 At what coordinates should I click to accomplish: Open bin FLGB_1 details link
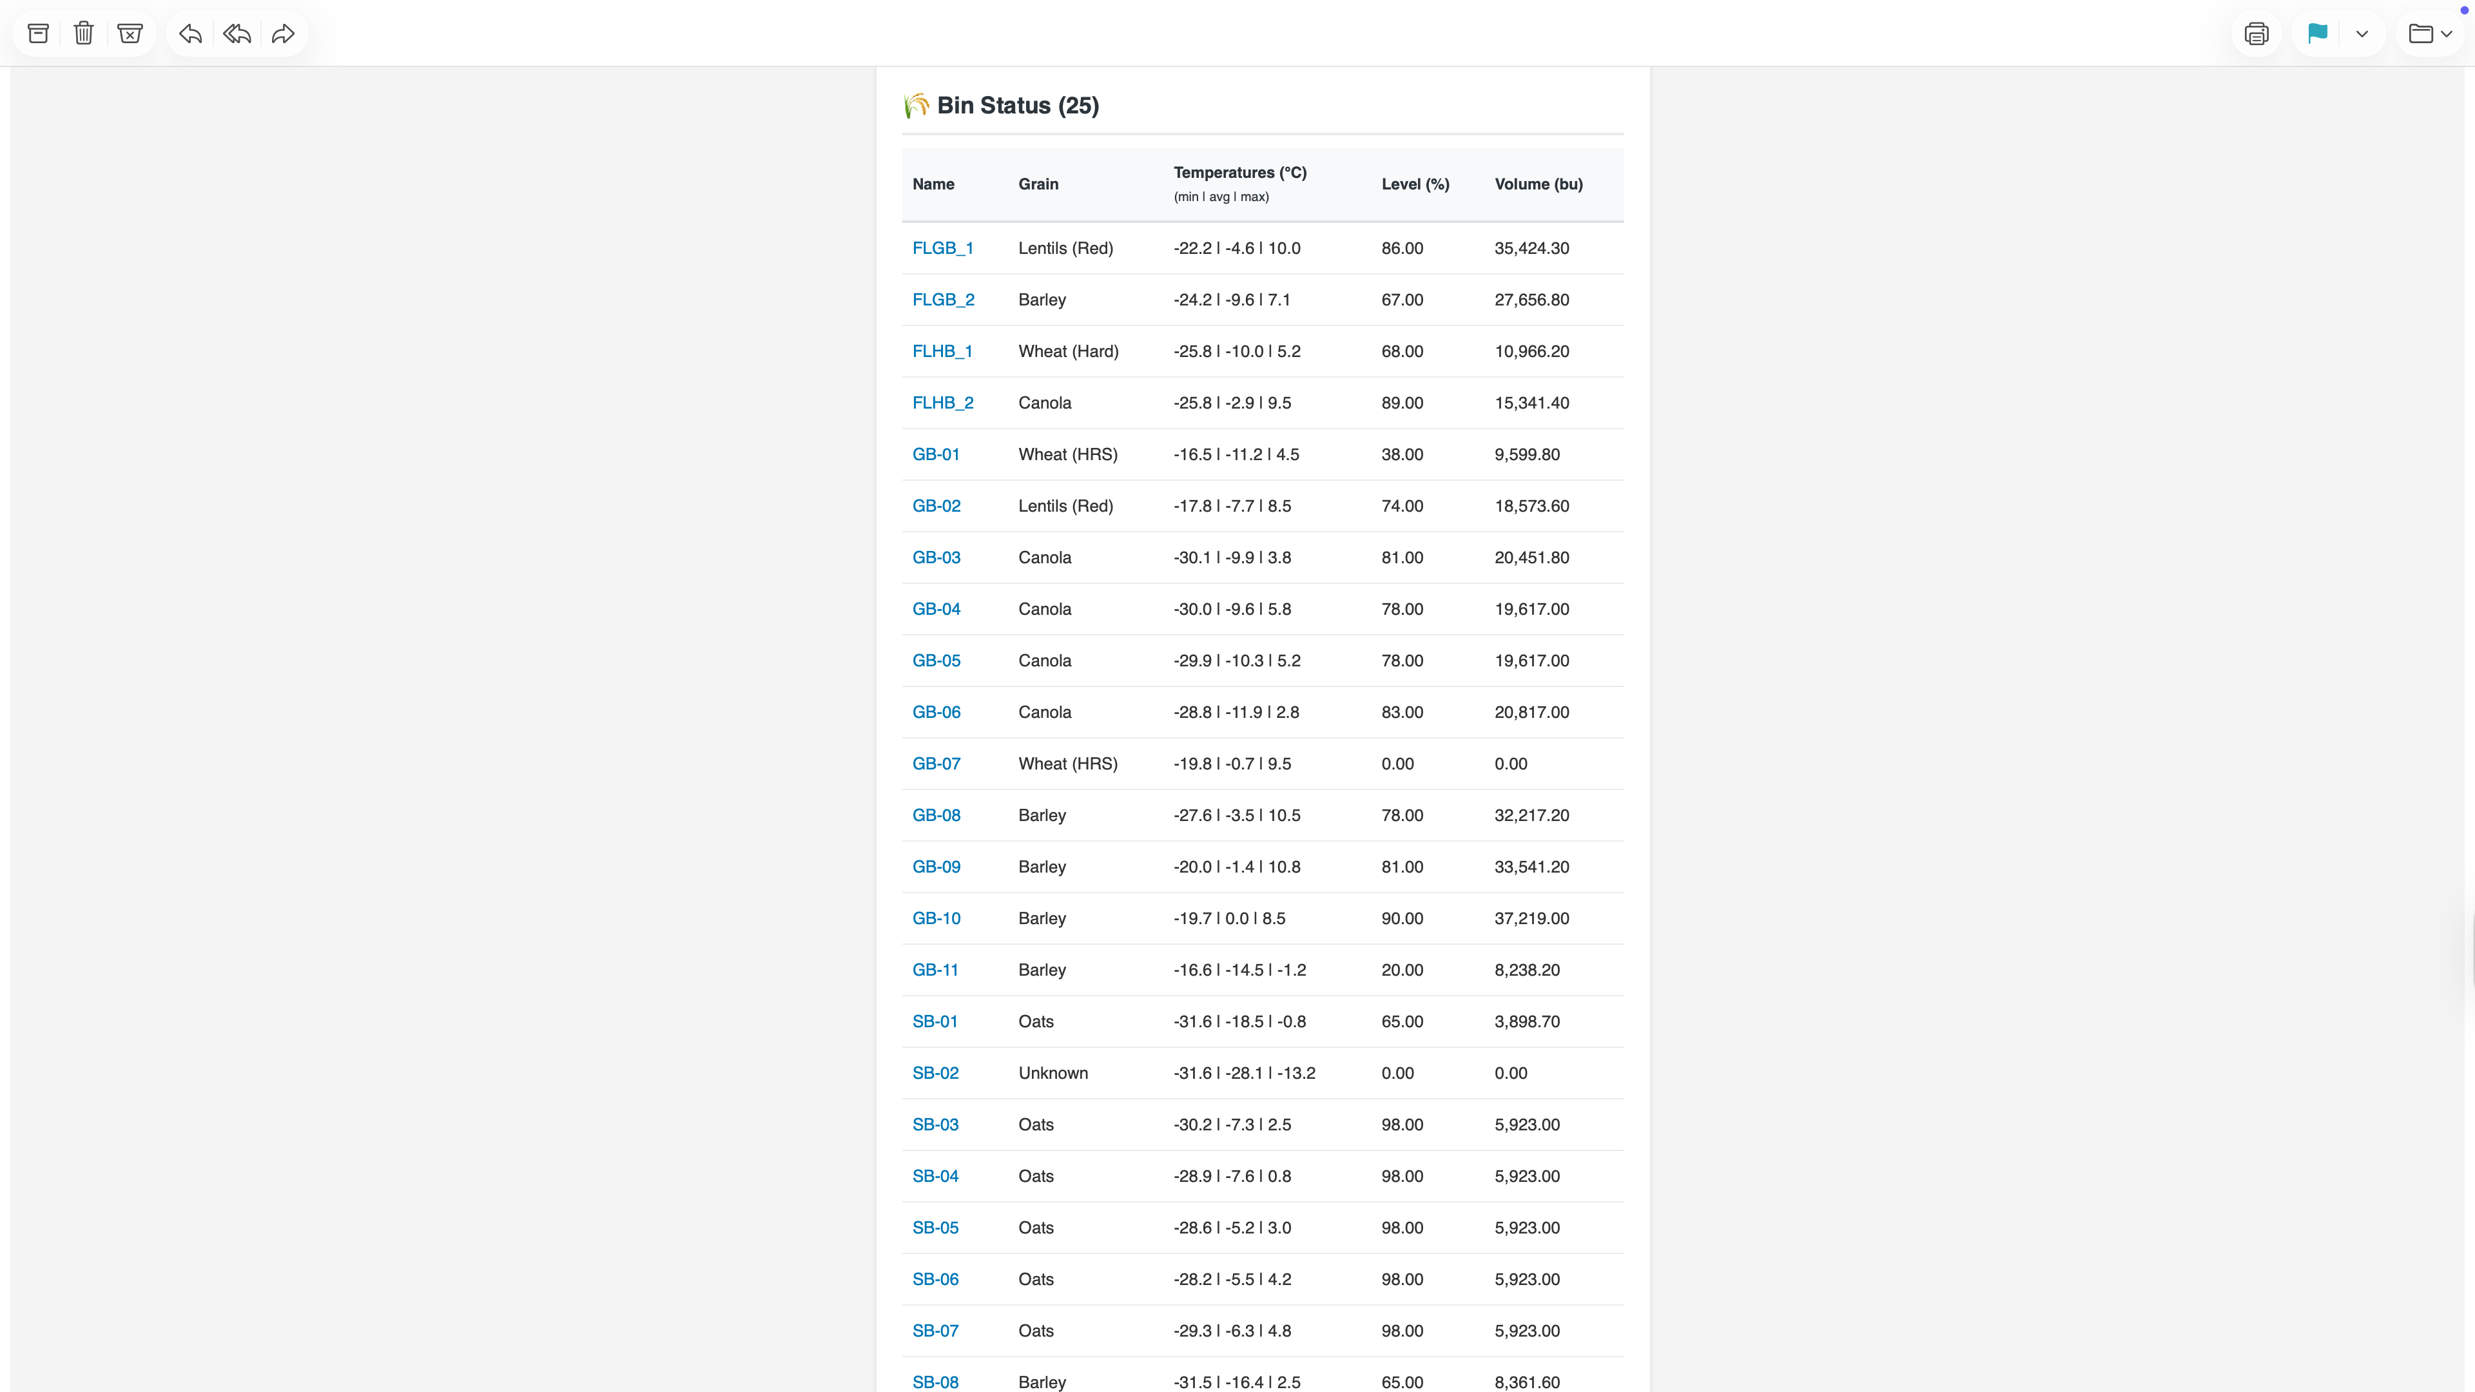942,248
